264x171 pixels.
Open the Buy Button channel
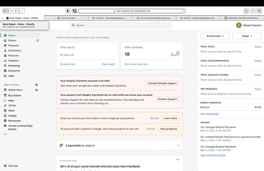click(15, 95)
